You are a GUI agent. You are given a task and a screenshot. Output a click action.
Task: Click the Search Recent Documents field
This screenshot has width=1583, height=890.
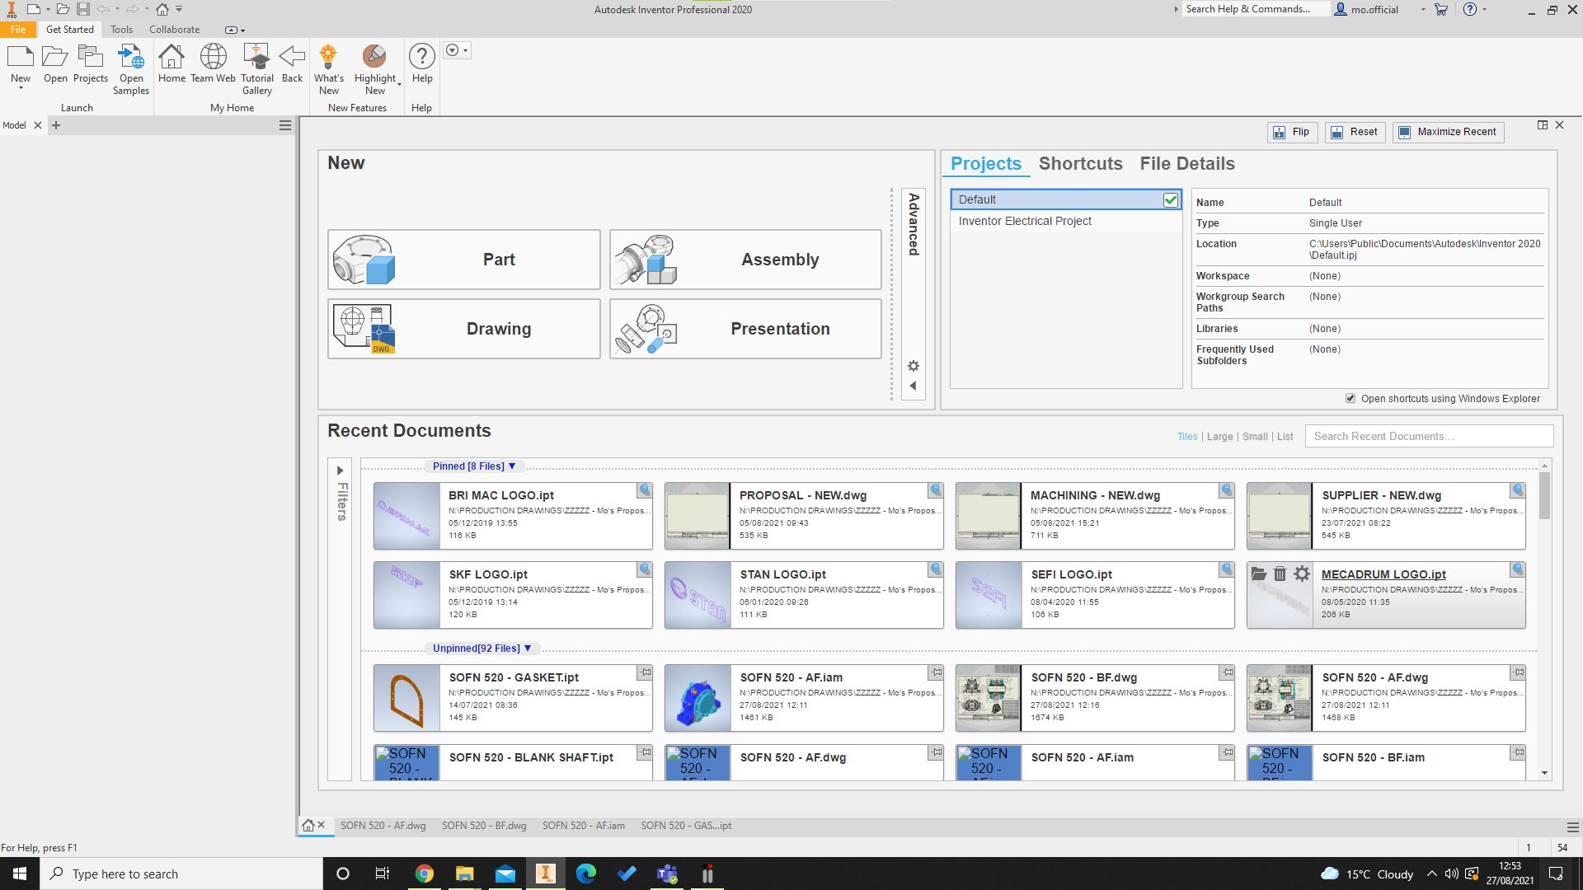tap(1428, 436)
